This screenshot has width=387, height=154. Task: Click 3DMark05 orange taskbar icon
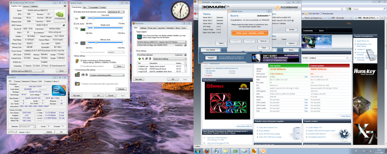[x=263, y=151]
